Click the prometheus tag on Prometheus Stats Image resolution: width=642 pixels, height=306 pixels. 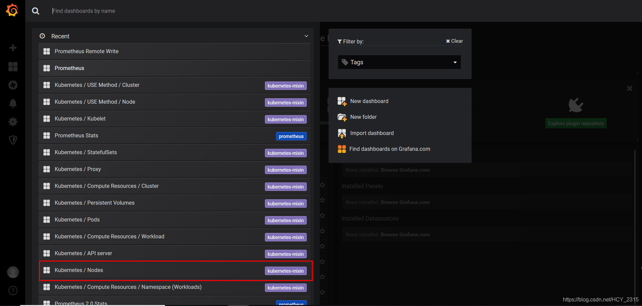point(291,136)
